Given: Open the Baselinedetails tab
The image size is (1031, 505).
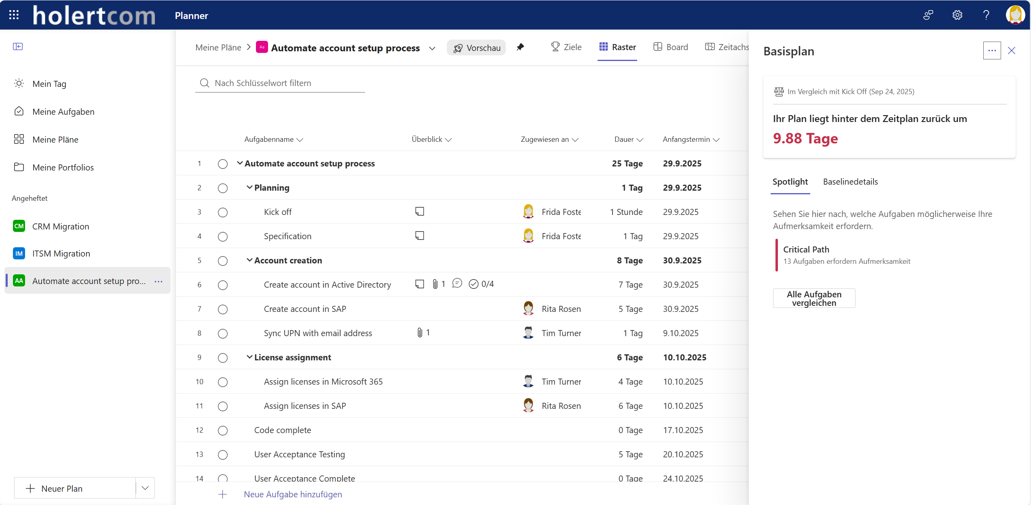Looking at the screenshot, I should click(x=850, y=182).
